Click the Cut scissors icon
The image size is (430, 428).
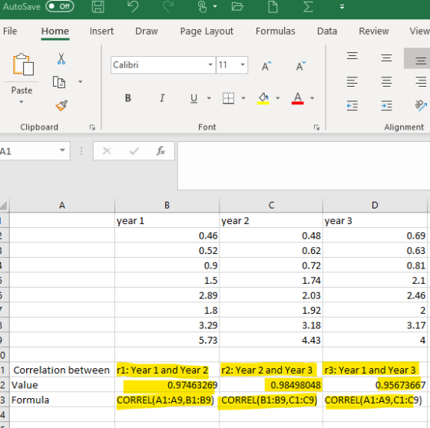(x=61, y=58)
